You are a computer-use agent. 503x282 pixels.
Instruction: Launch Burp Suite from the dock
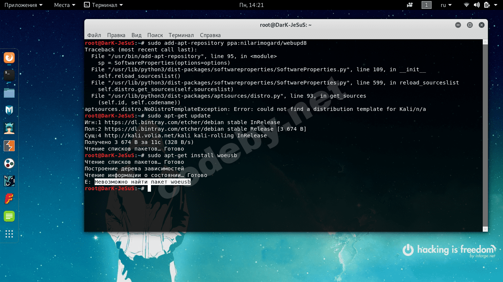click(x=9, y=146)
